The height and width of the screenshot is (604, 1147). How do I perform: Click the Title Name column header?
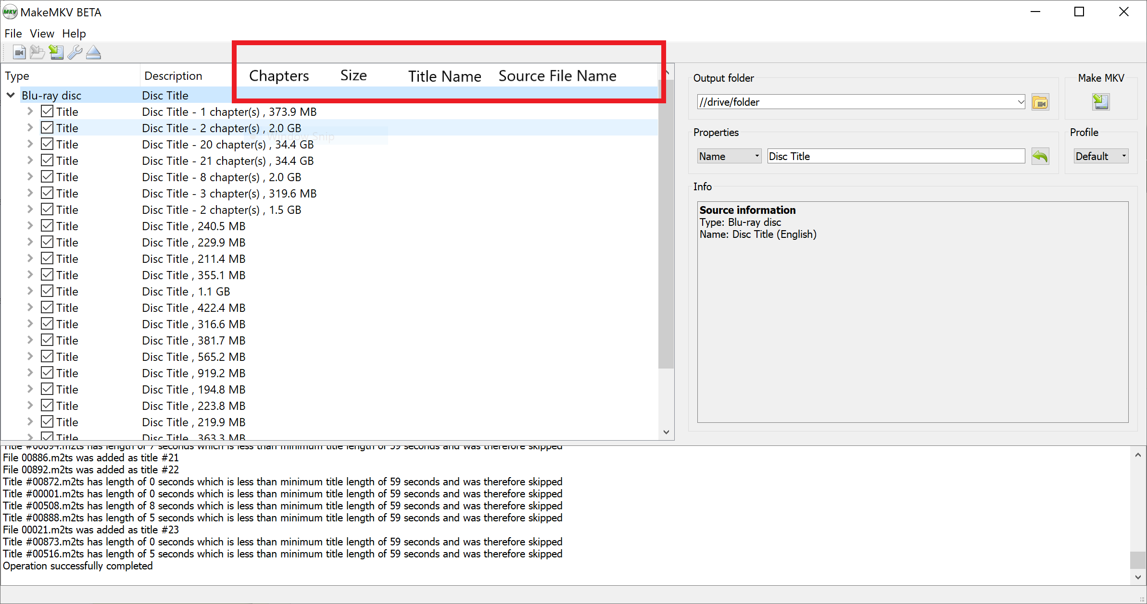[444, 76]
